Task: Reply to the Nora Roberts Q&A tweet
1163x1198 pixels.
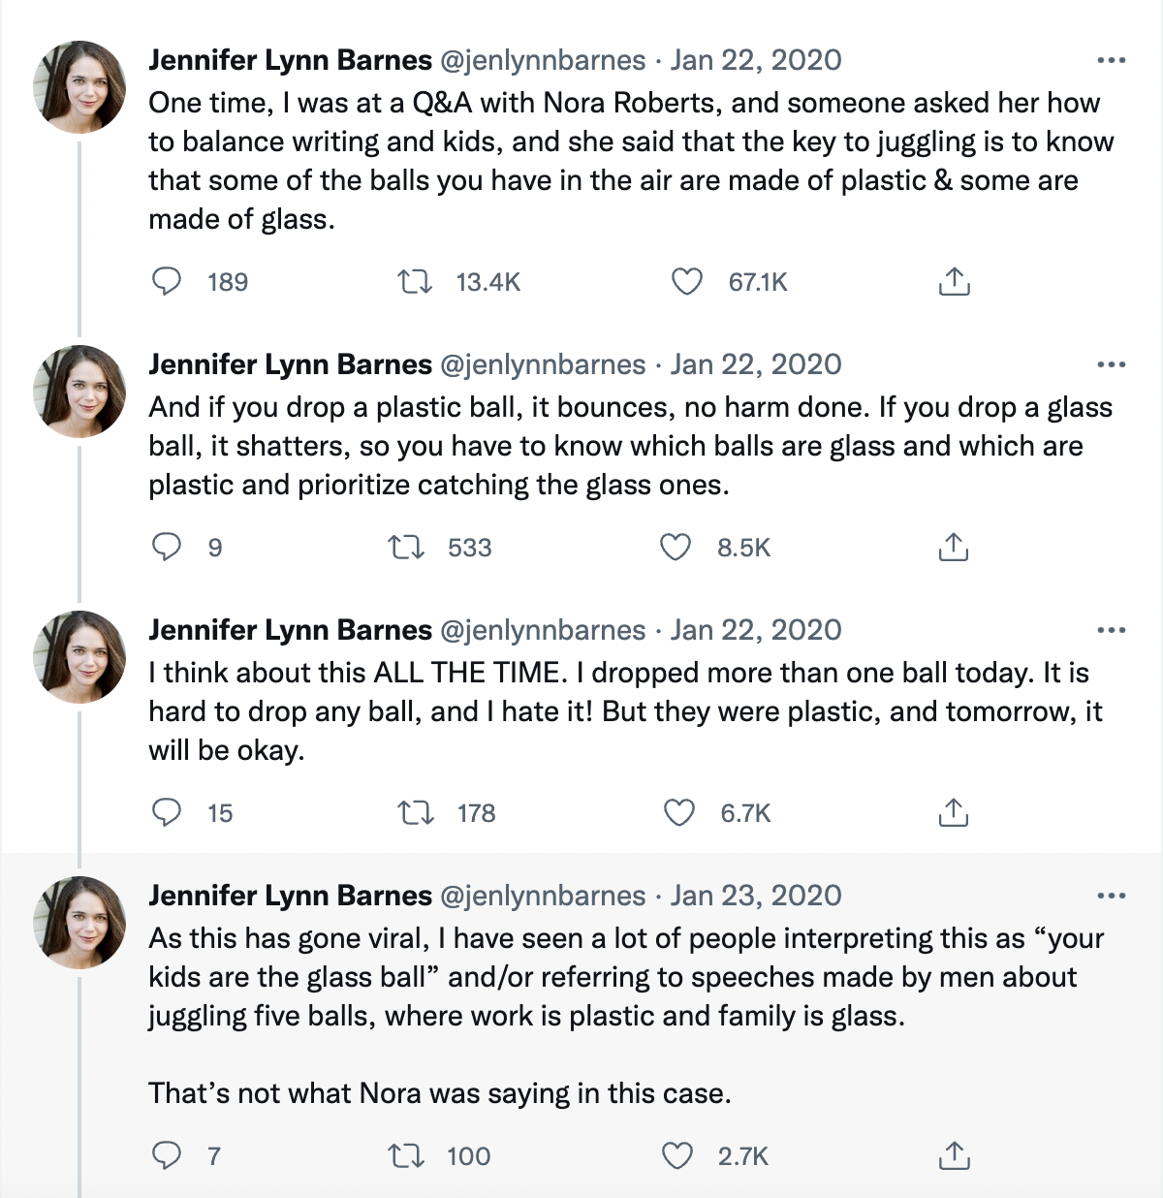Action: coord(168,282)
